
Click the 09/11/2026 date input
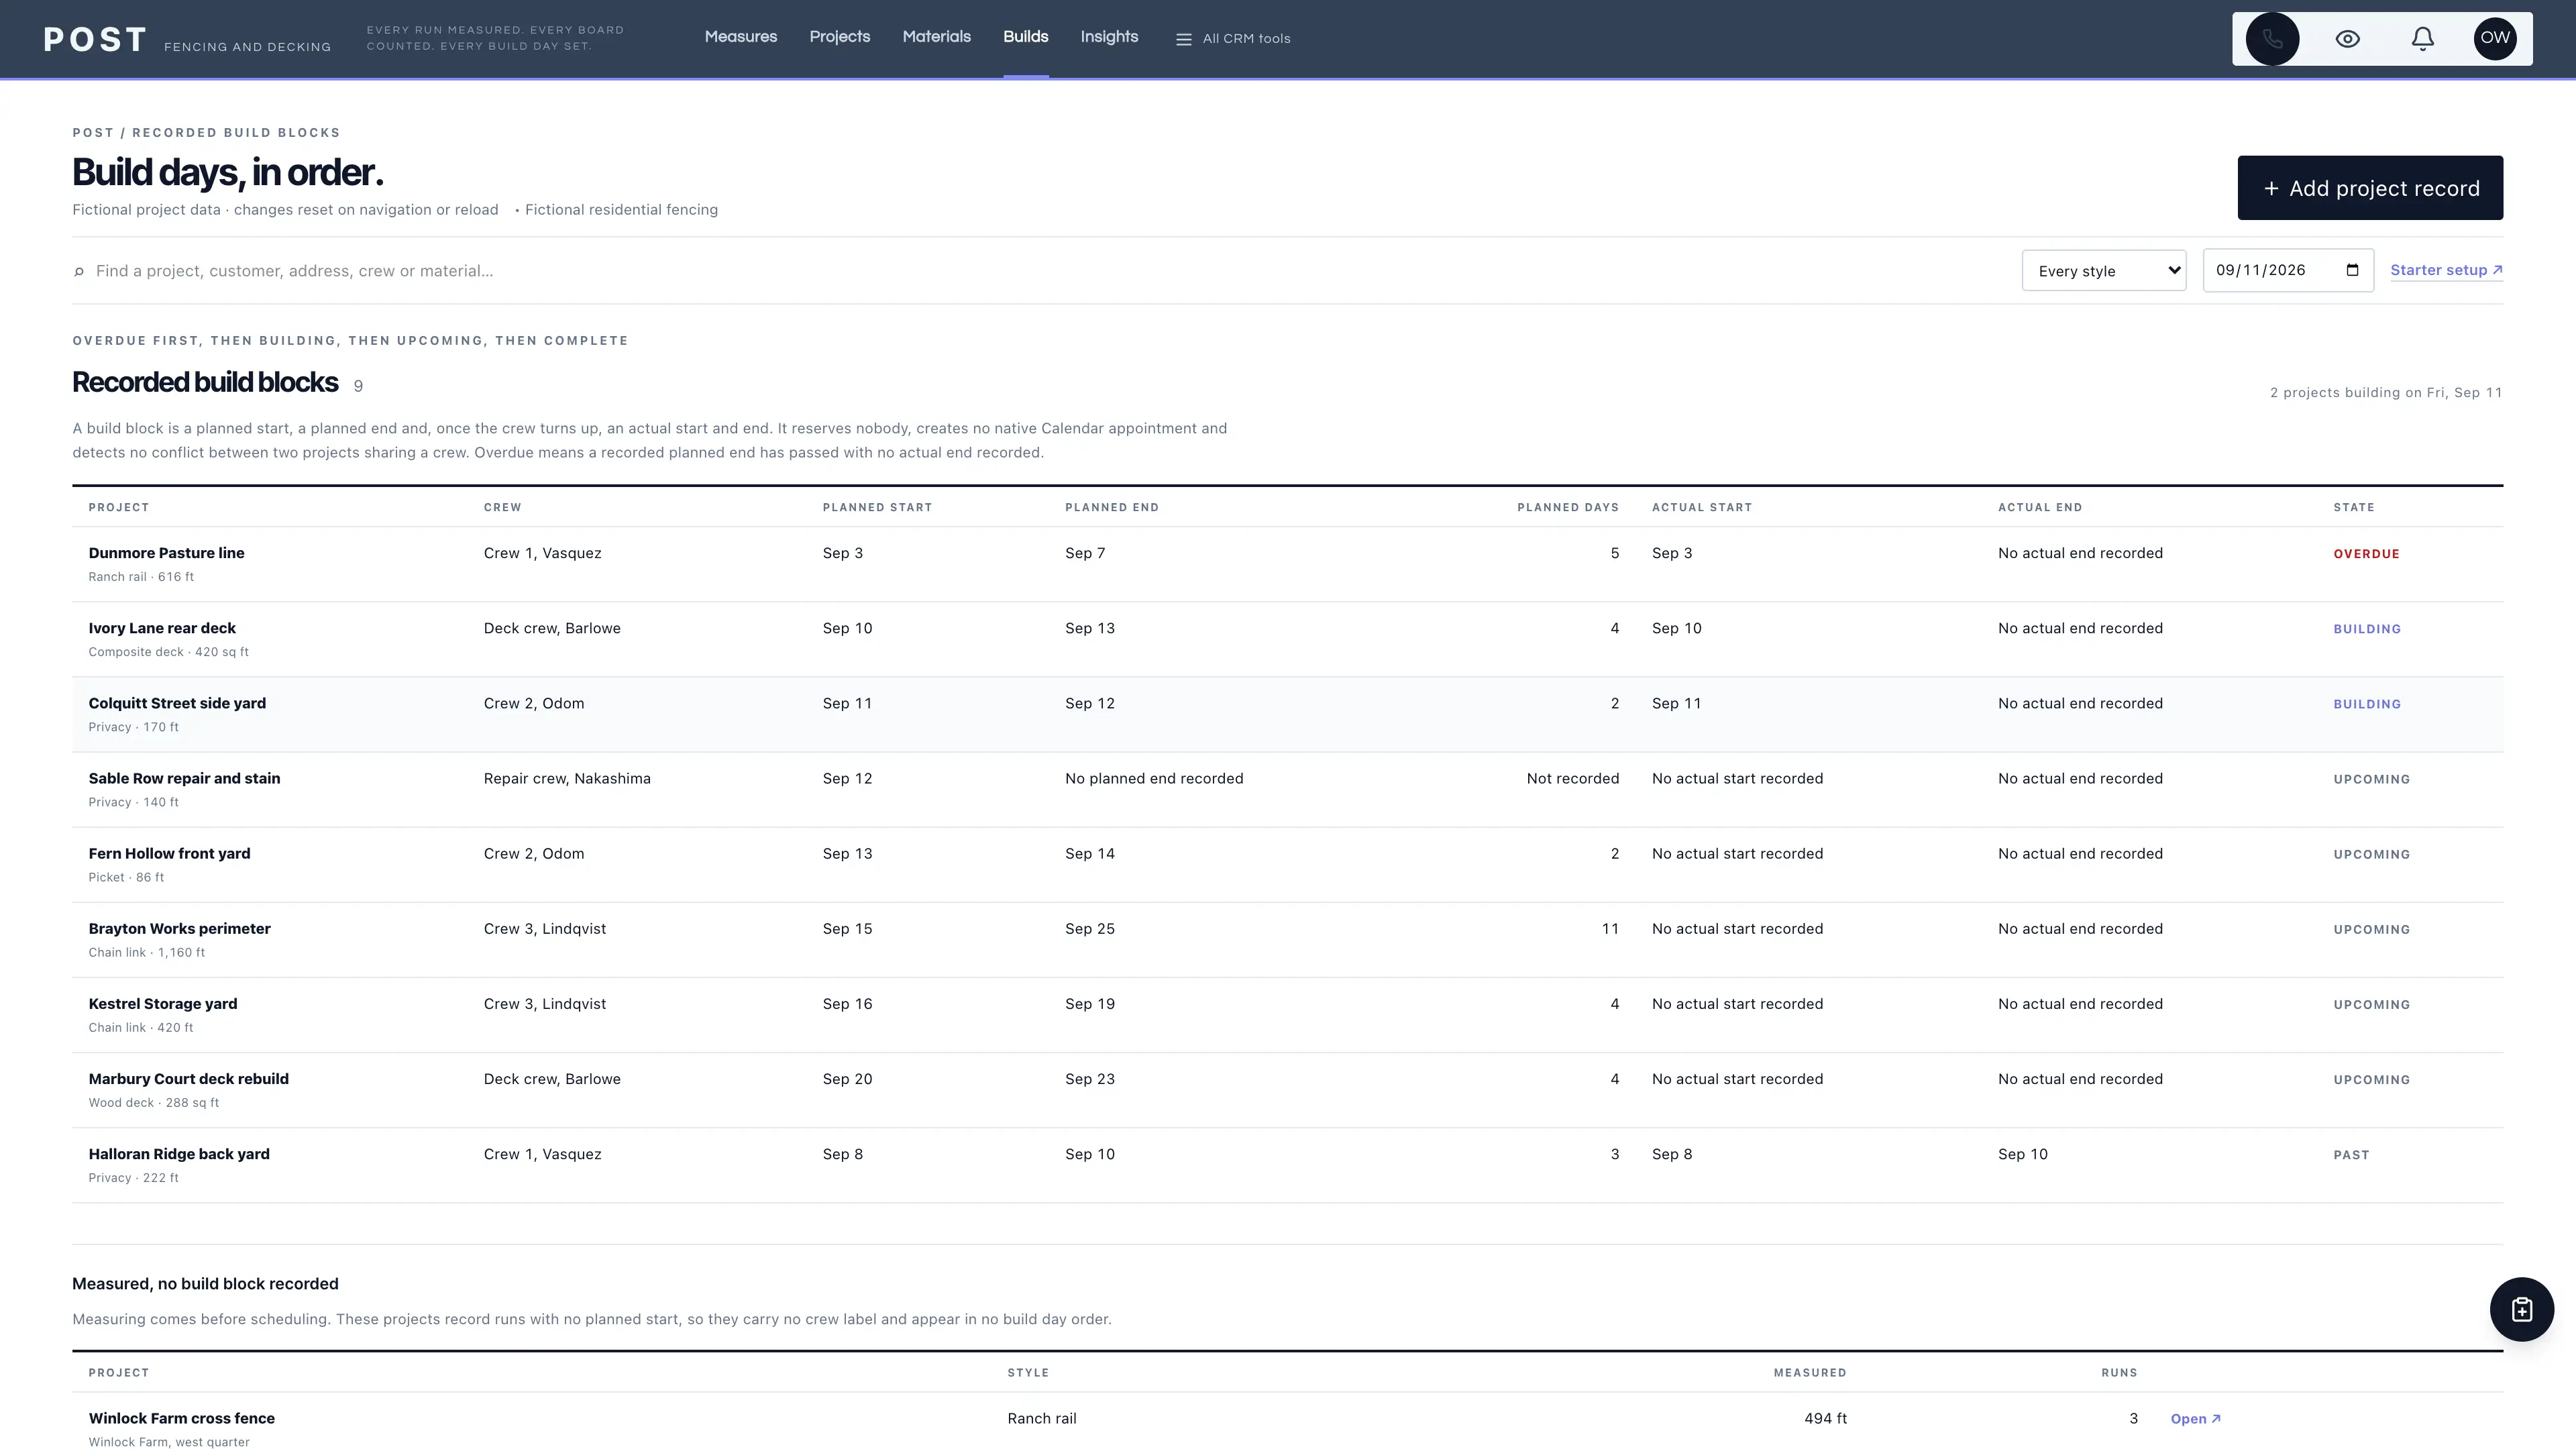[2288, 271]
